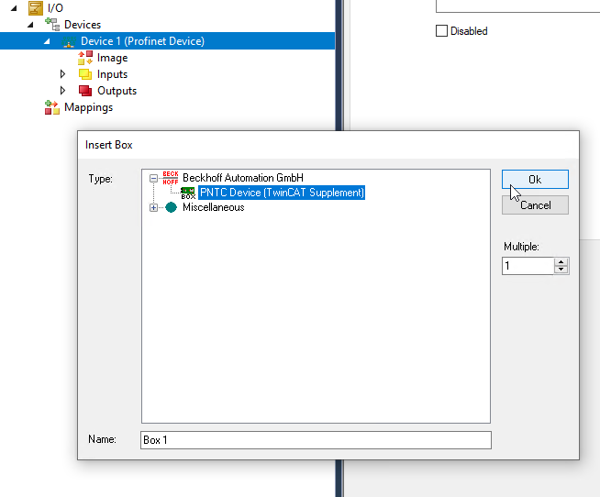
Task: Select PNTC Device (TwinCAT Supplement)
Action: tap(282, 193)
